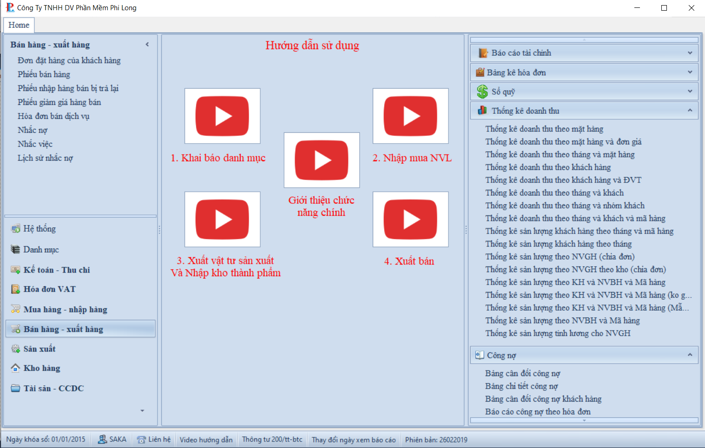The height and width of the screenshot is (448, 705).
Task: Click Thay đổi ngày xem báo cáo
Action: [x=354, y=440]
